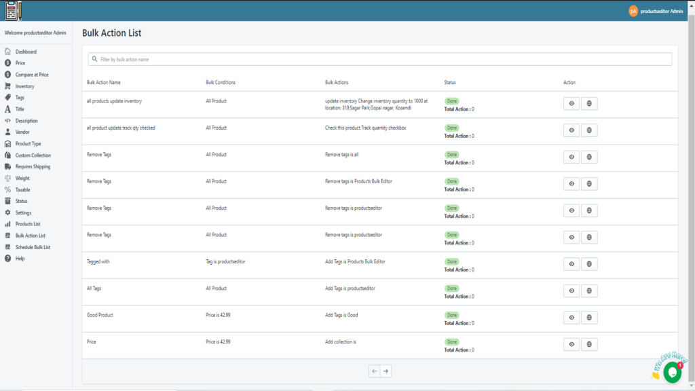The height and width of the screenshot is (391, 695).
Task: Click the 'Filter by bulk action name' search field
Action: pos(380,59)
